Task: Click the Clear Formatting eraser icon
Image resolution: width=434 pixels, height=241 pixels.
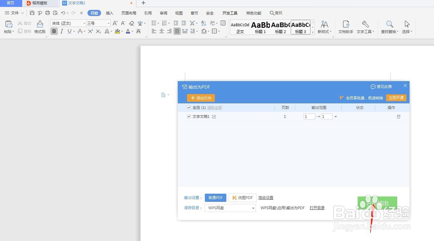Action: click(x=132, y=23)
